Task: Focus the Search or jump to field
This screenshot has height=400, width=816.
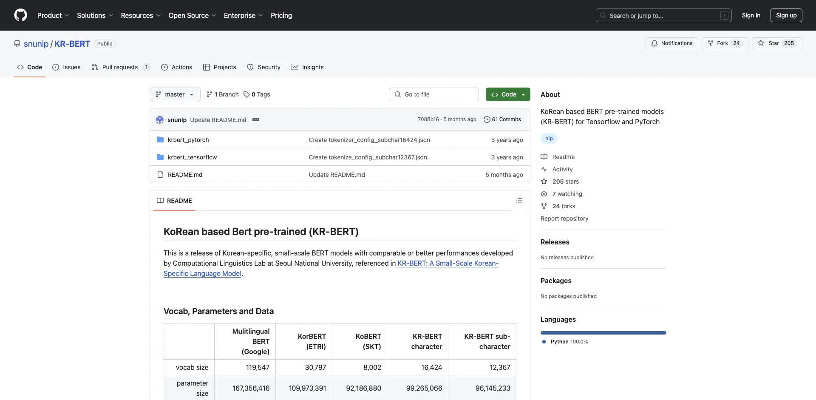Action: (663, 15)
